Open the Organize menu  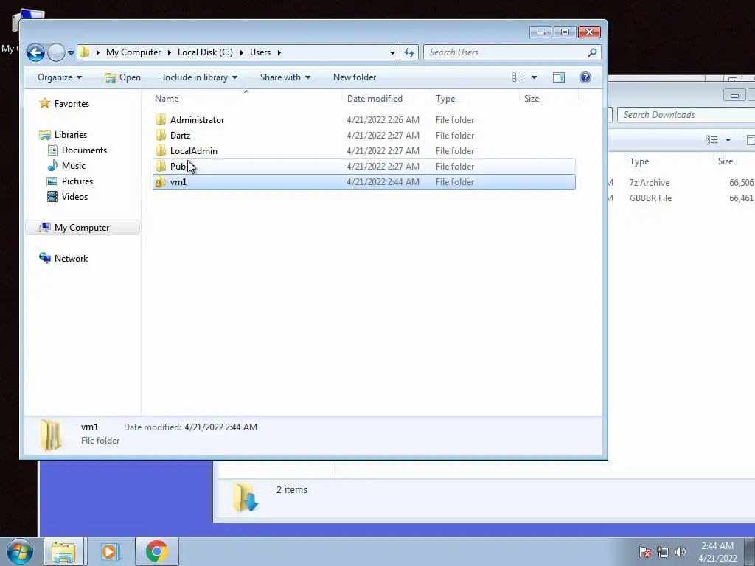60,77
